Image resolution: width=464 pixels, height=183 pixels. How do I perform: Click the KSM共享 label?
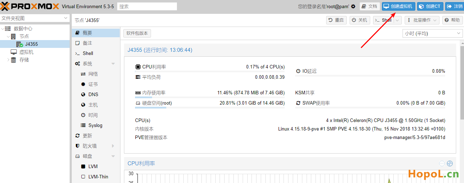pos(305,93)
